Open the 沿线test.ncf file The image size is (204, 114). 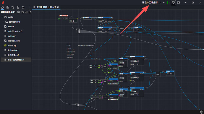pos(13,50)
